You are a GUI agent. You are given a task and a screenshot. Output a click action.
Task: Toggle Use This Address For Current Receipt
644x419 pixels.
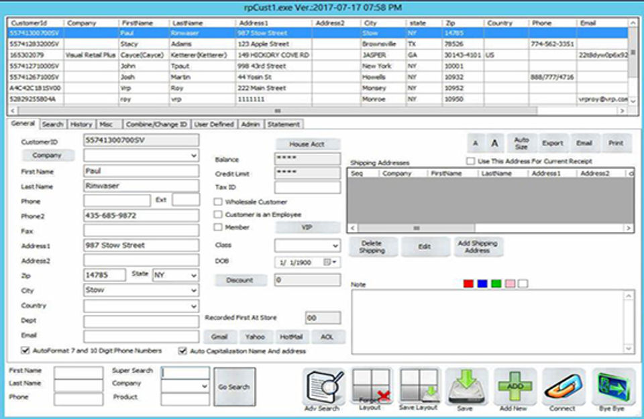coord(471,162)
